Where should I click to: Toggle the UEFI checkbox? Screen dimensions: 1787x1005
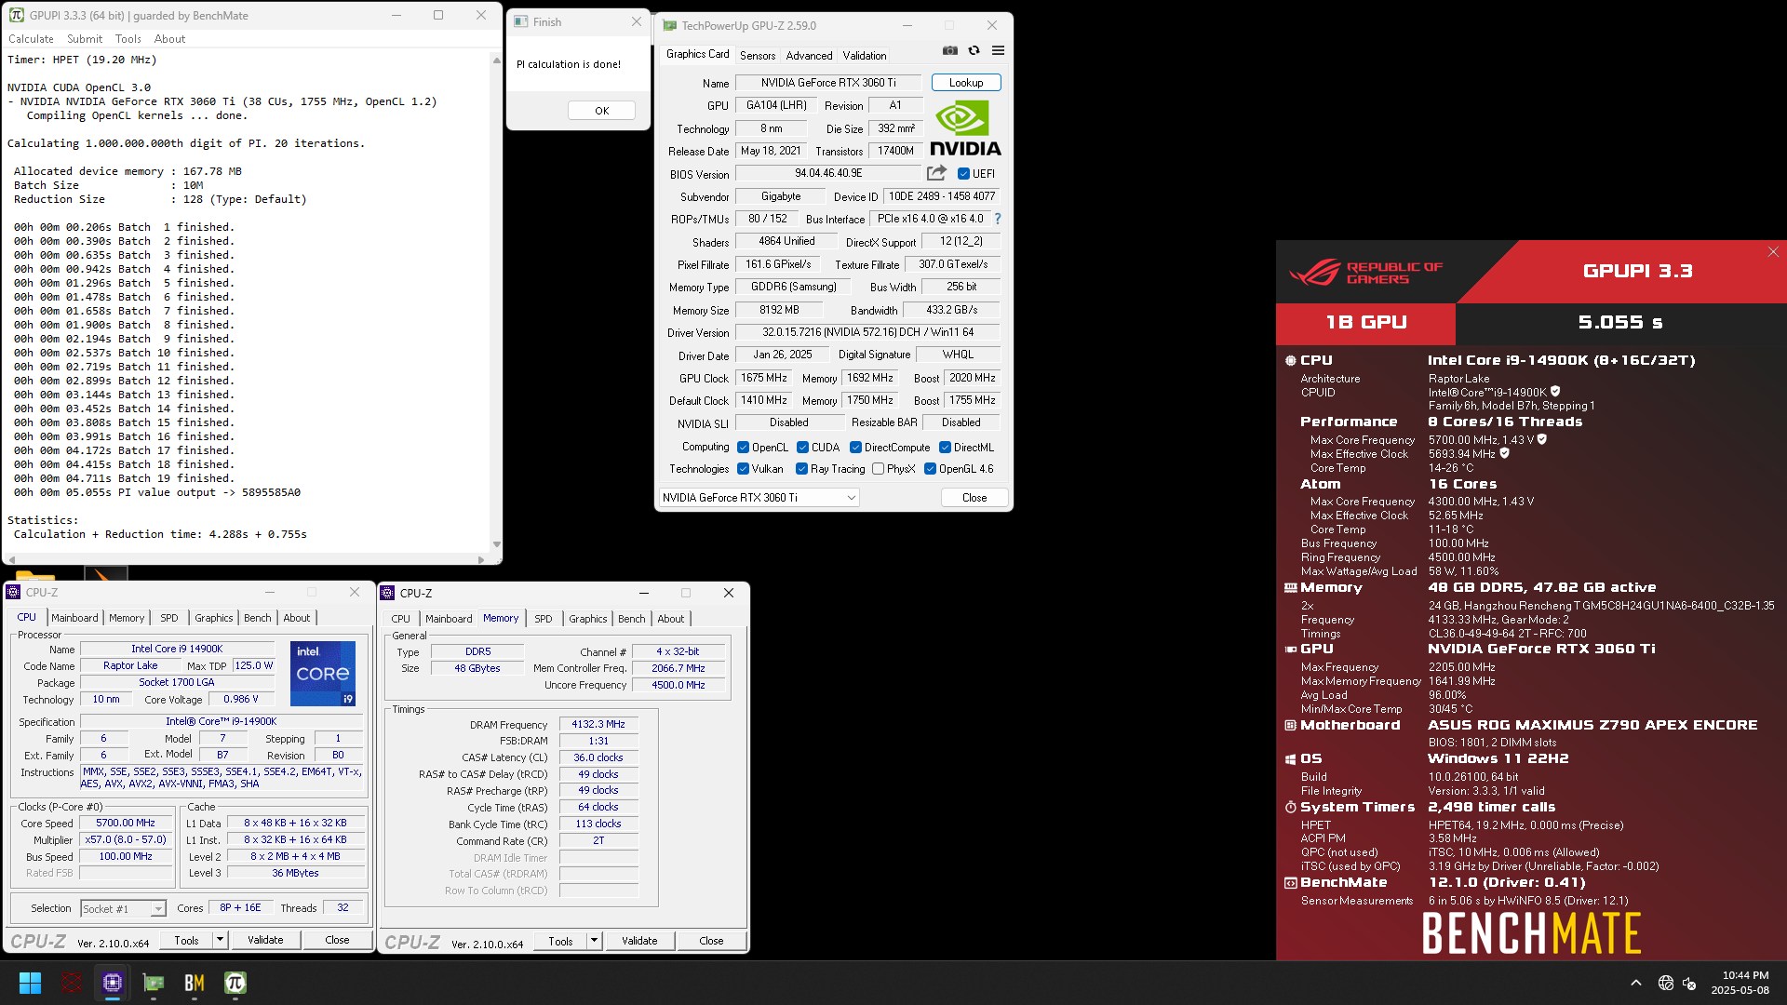pyautogui.click(x=963, y=174)
